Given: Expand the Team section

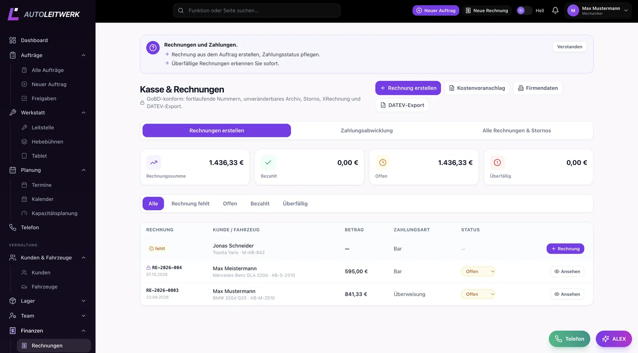Looking at the screenshot, I should tap(83, 316).
